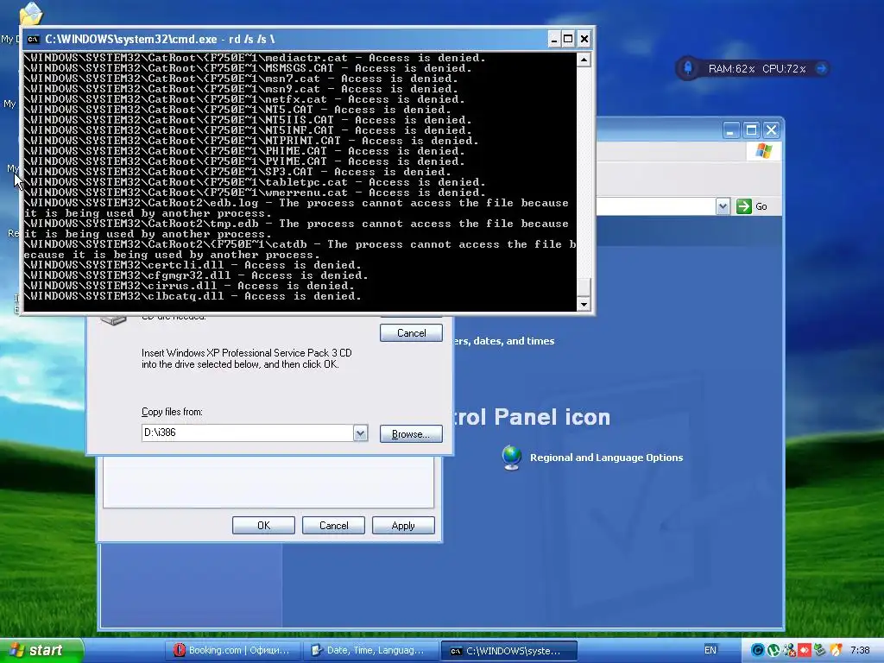Click the cmd window scrollbar down arrow
This screenshot has width=884, height=663.
(x=584, y=304)
